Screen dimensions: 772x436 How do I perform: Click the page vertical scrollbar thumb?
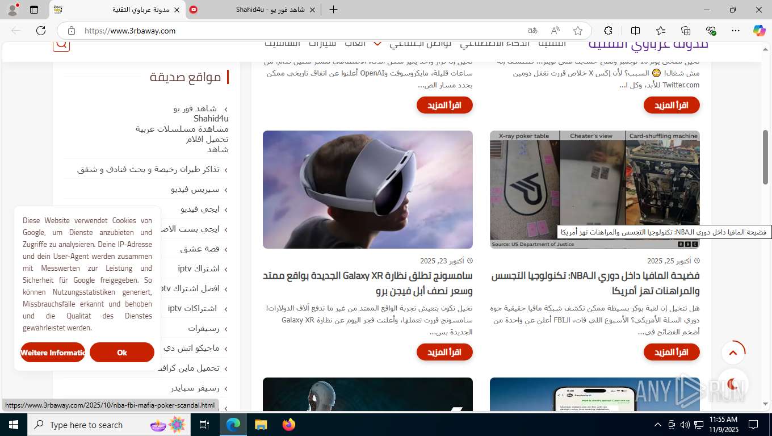765,157
